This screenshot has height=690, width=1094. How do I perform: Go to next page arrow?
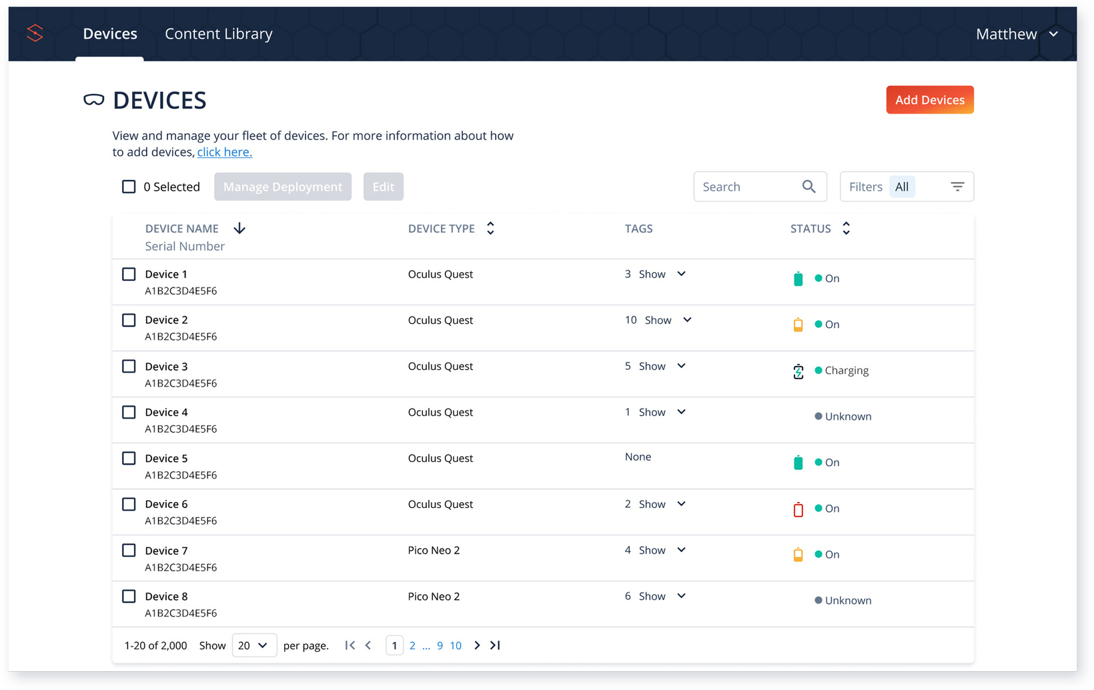pos(477,645)
